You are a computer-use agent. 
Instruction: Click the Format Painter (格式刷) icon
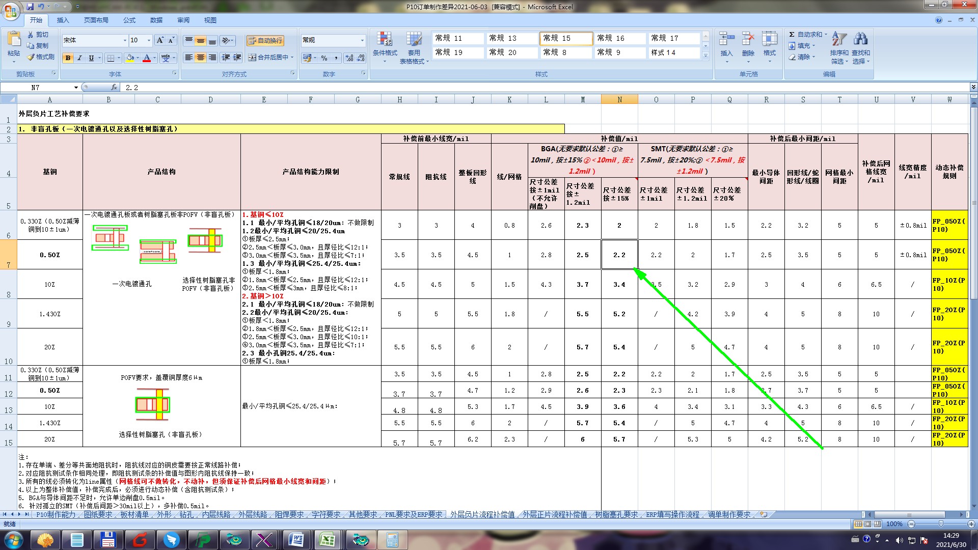coord(31,57)
